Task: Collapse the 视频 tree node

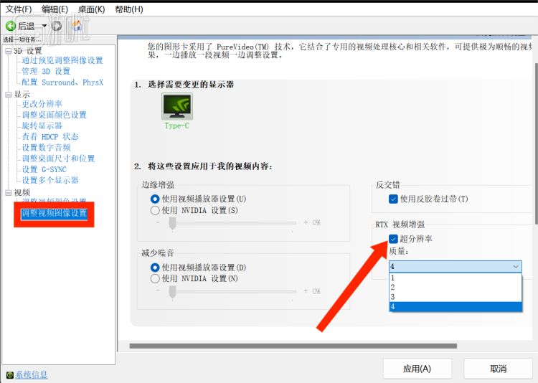Action: point(8,193)
